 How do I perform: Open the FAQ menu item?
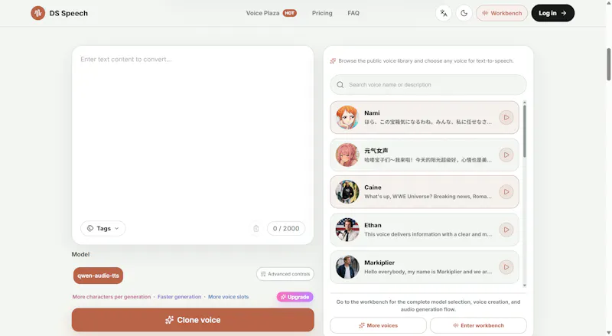point(353,13)
